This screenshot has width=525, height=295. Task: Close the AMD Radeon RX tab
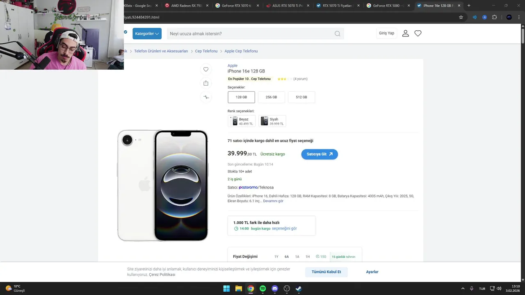(x=207, y=6)
